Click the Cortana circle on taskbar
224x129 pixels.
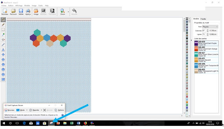coord(10,123)
